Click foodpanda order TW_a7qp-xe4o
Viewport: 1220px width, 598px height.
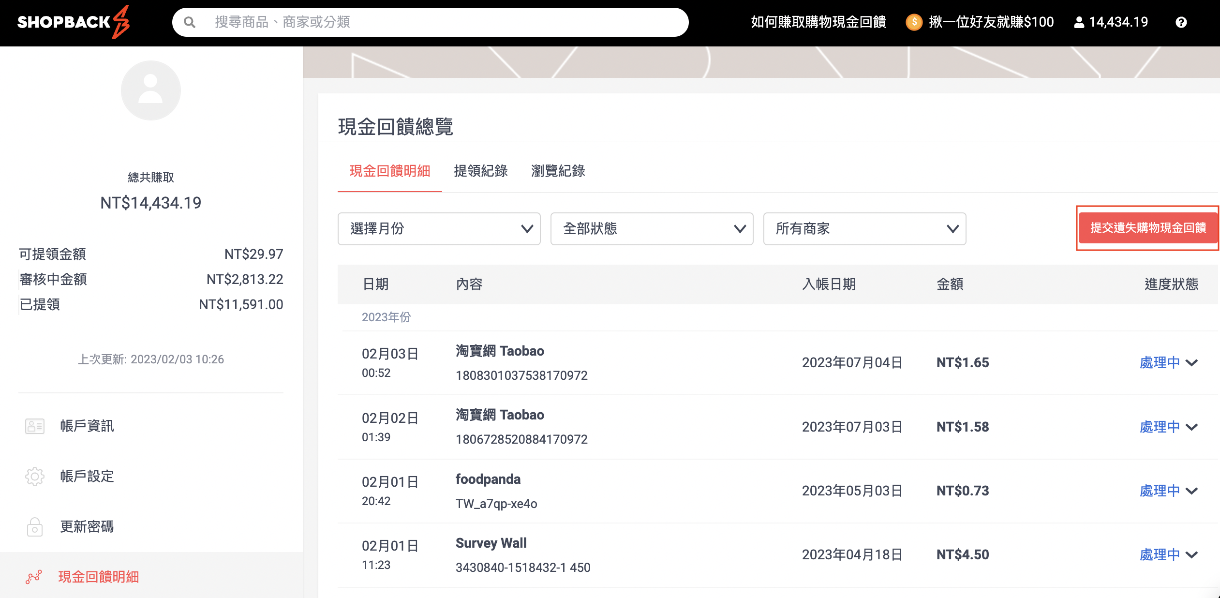[496, 504]
